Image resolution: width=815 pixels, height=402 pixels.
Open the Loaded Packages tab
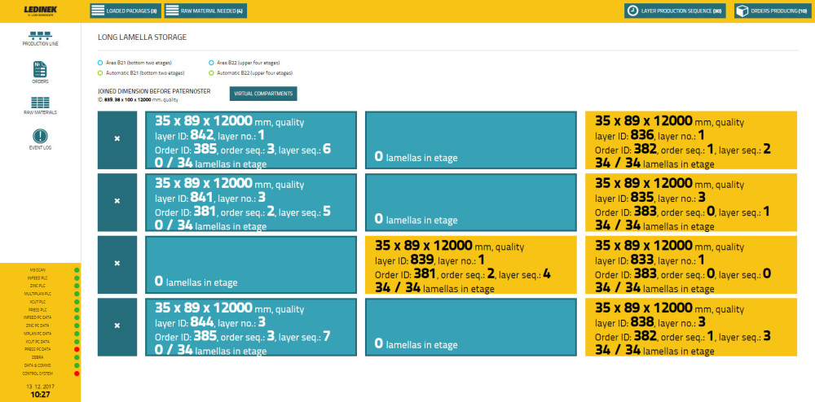pos(125,11)
